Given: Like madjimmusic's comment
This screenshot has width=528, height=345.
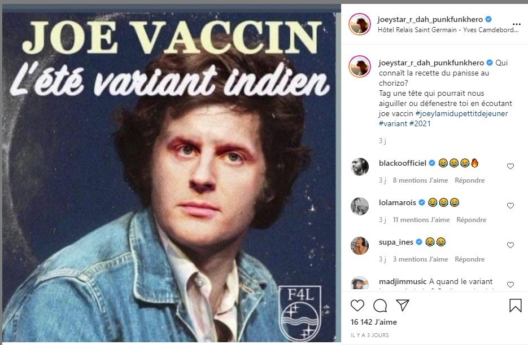Looking at the screenshot, I should [x=510, y=285].
